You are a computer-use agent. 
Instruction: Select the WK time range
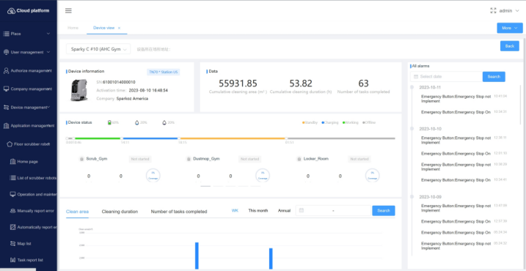pos(235,211)
